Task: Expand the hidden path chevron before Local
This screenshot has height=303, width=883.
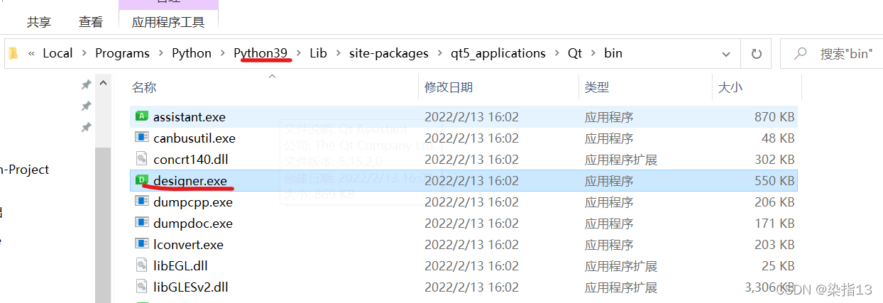Action: (32, 53)
